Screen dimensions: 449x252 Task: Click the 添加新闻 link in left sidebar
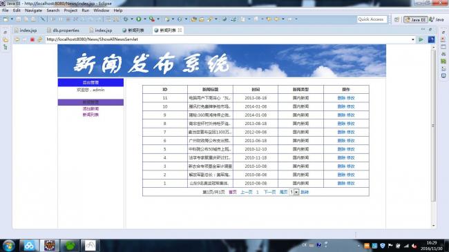(90, 109)
